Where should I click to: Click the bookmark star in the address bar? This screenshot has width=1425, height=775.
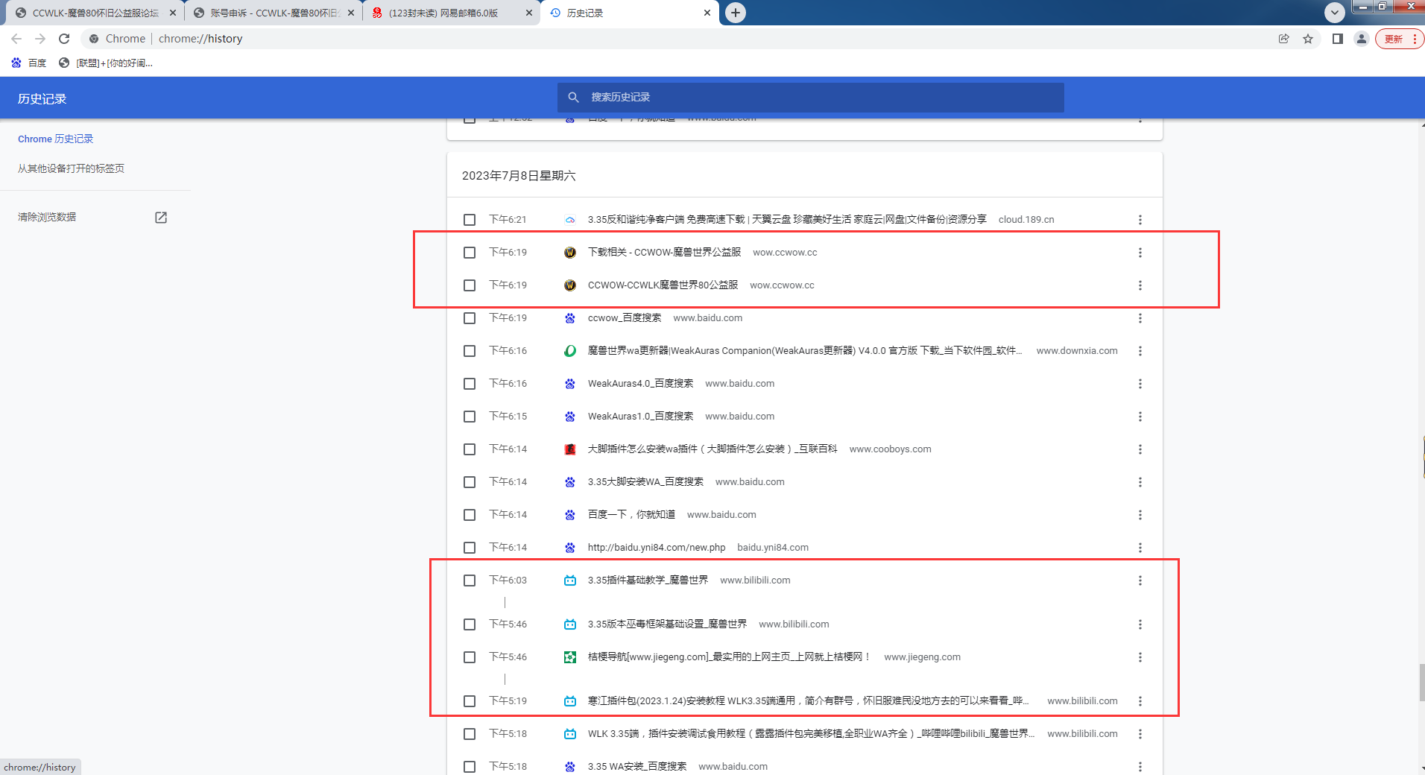click(x=1309, y=38)
